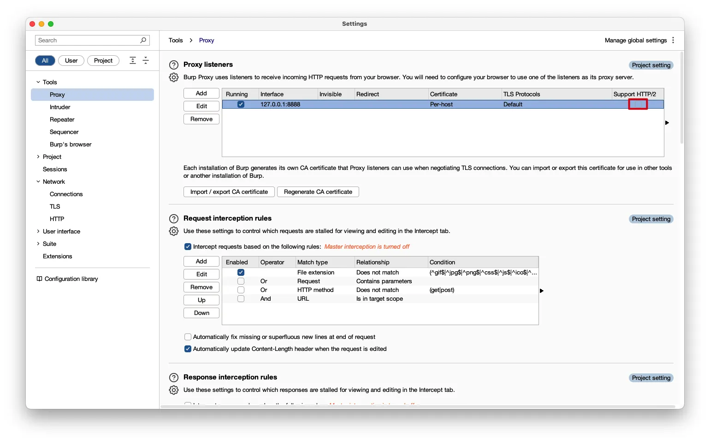Open Proxy listeners help icon

click(174, 65)
